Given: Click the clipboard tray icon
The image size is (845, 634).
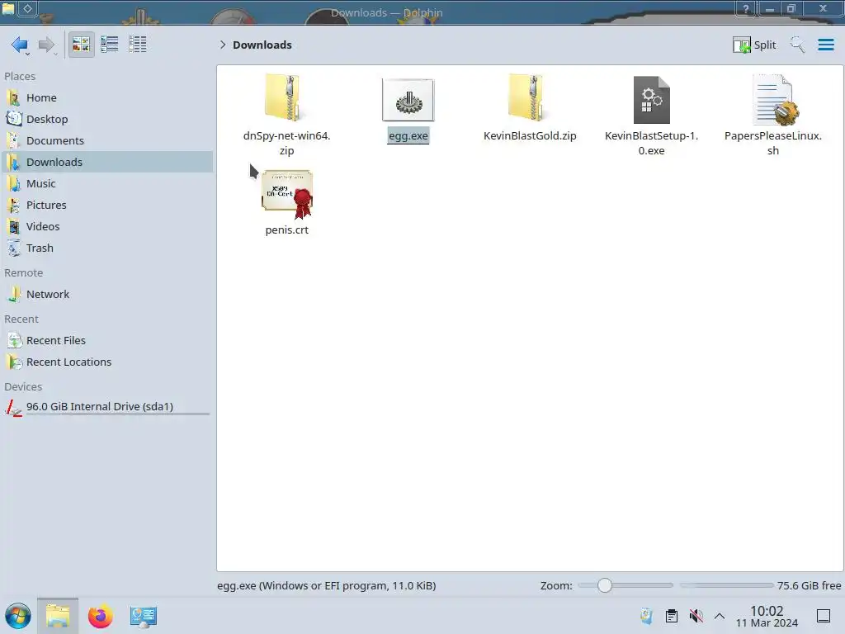Looking at the screenshot, I should [672, 616].
